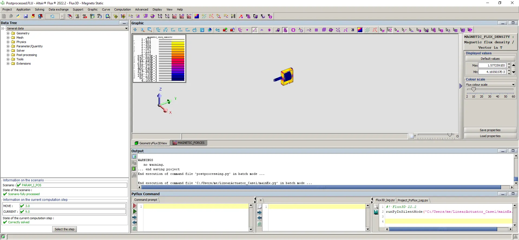519x240 pixels.
Task: Click the Undo arrow in main toolbar
Action: [52, 16]
